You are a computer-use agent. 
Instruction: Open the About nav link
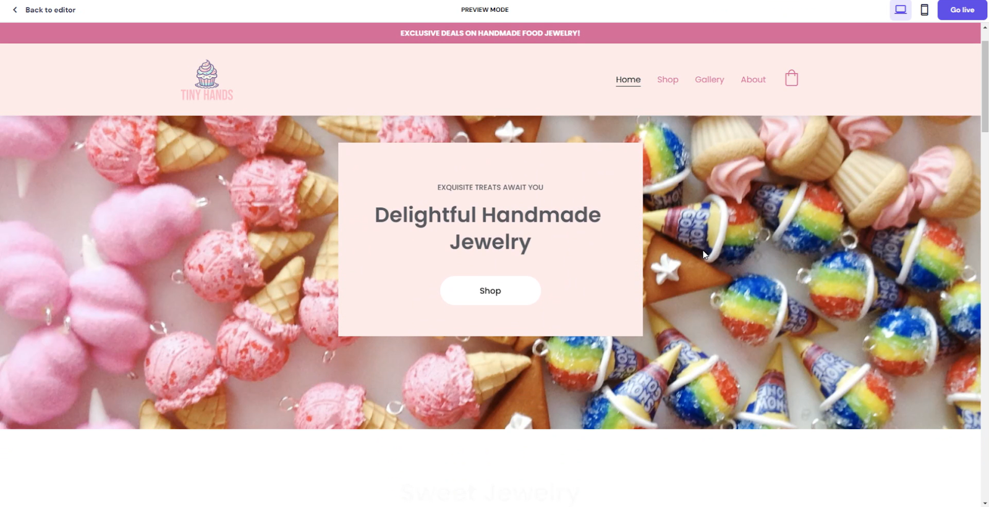pyautogui.click(x=753, y=80)
